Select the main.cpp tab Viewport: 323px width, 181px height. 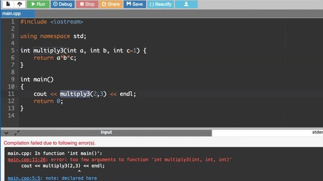pos(18,14)
